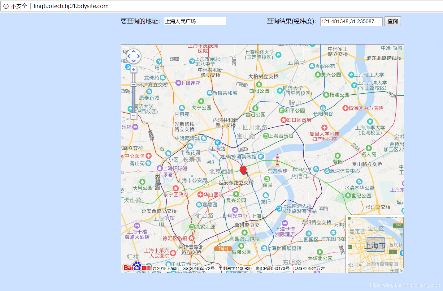Screen dimensions: 443x291
Task: Click the Oriental Pearl Tower icon
Action: tap(277, 160)
